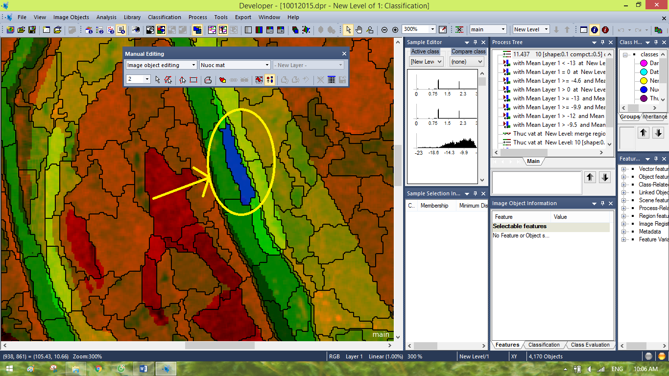The image size is (669, 376).
Task: Toggle show/hide outlines icon
Action: [x=212, y=29]
